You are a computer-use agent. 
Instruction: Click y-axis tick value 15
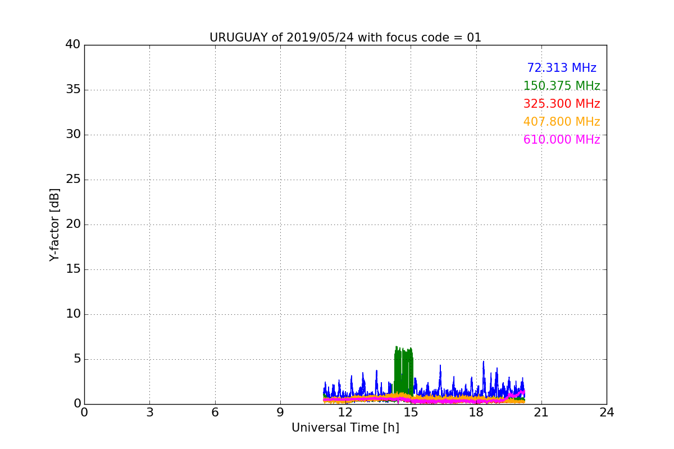73,269
